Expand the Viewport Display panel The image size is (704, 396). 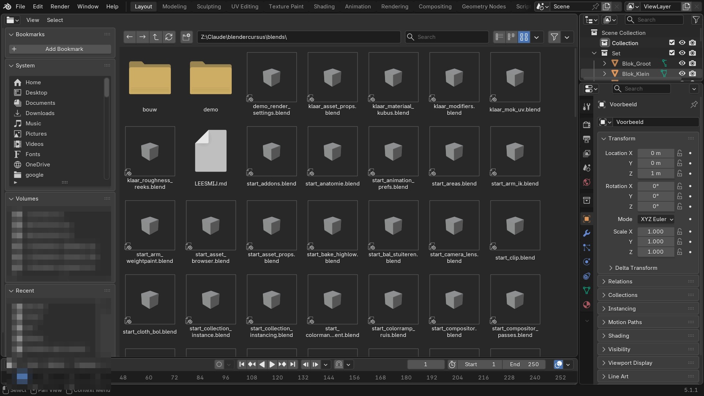coord(648,363)
